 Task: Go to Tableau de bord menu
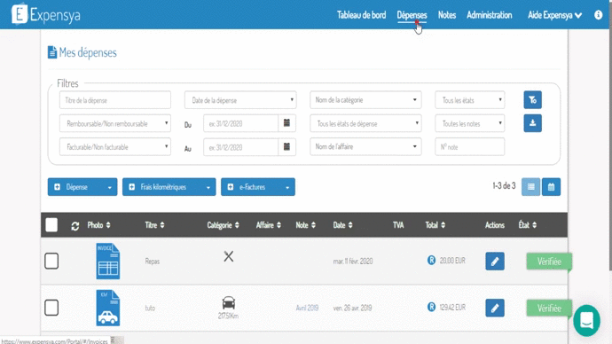pyautogui.click(x=361, y=15)
